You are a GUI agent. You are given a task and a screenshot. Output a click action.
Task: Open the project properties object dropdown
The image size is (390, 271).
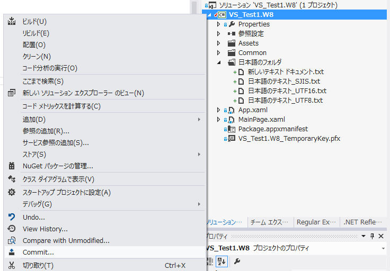tap(383, 248)
